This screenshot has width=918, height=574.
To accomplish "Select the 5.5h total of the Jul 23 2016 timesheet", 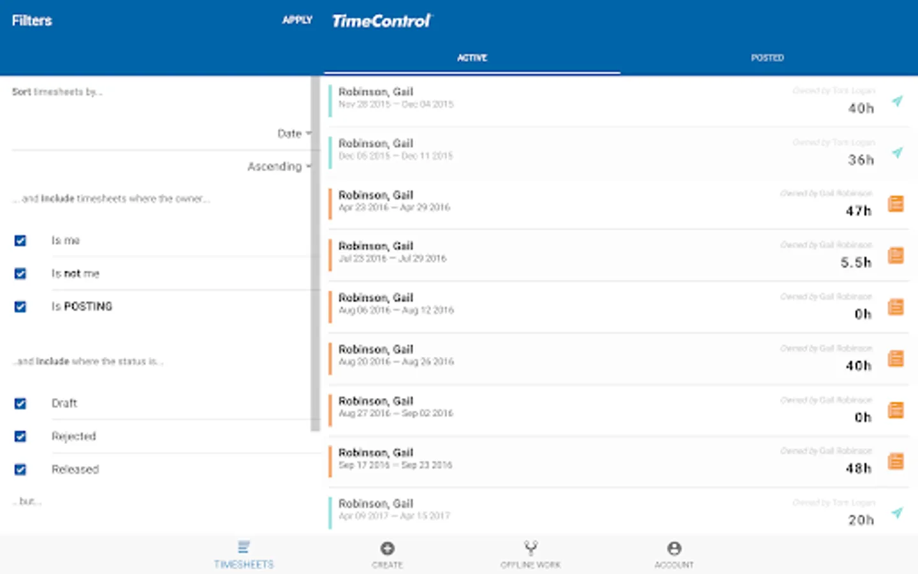I will click(856, 263).
